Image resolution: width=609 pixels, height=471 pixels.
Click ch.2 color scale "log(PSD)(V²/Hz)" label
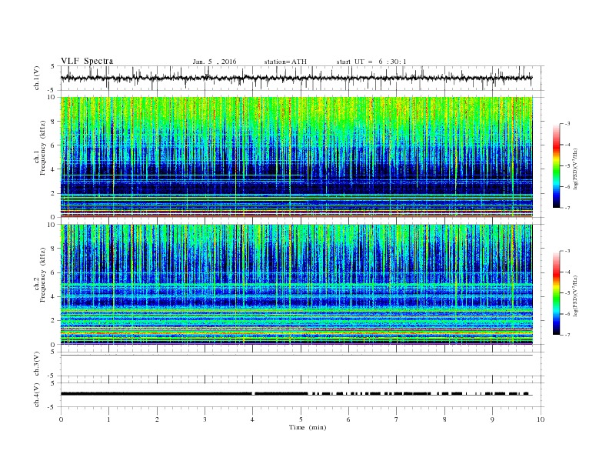click(575, 296)
